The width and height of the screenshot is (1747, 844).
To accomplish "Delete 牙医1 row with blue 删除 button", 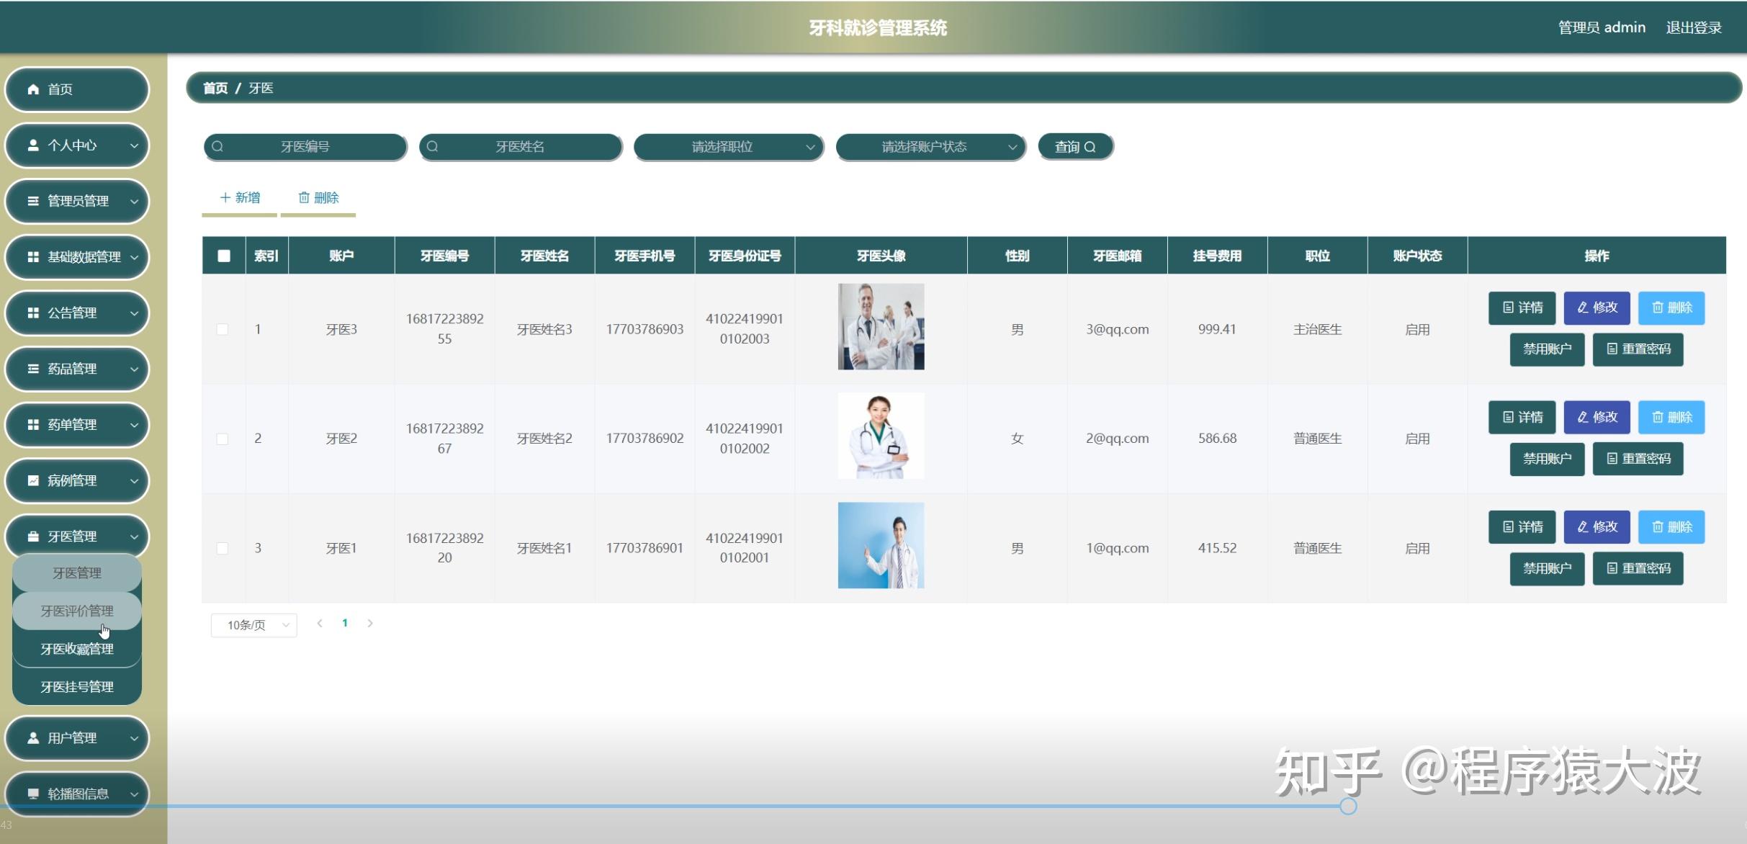I will pyautogui.click(x=1671, y=527).
